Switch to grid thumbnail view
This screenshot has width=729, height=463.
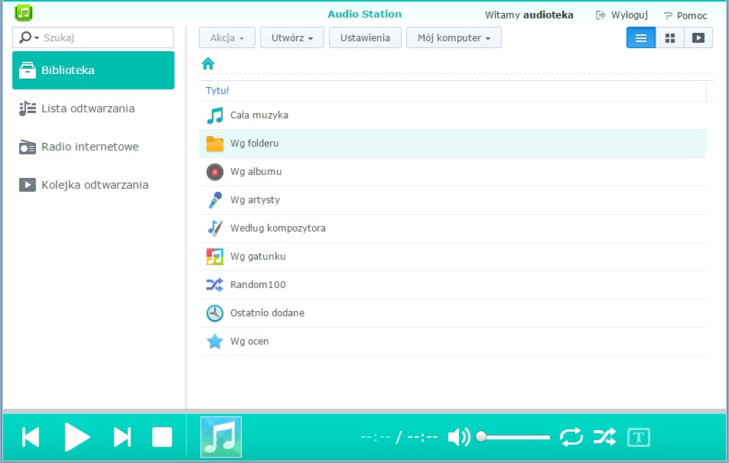[x=669, y=37]
